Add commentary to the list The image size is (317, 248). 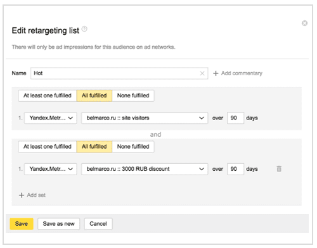[x=238, y=73]
